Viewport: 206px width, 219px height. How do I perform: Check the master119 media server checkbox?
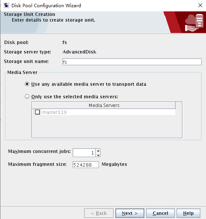pos(37,112)
